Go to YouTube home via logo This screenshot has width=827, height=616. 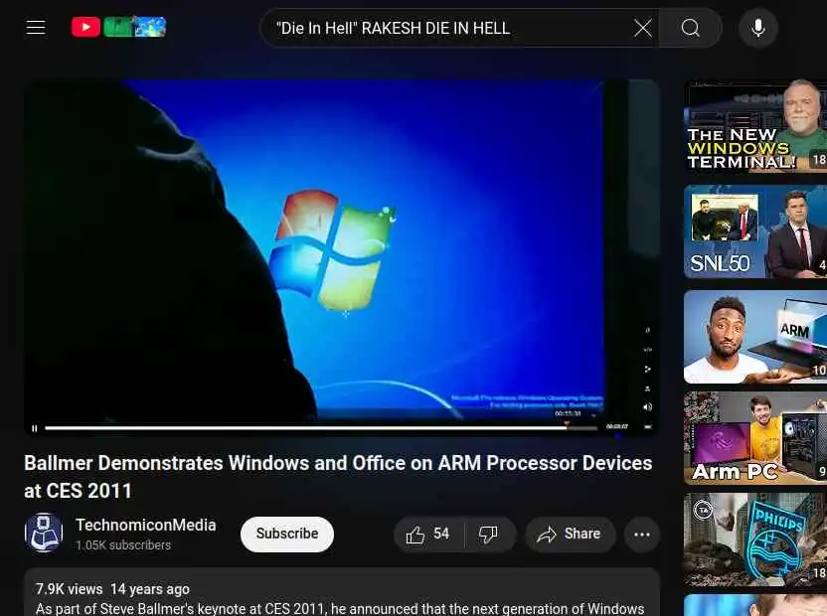(x=118, y=27)
